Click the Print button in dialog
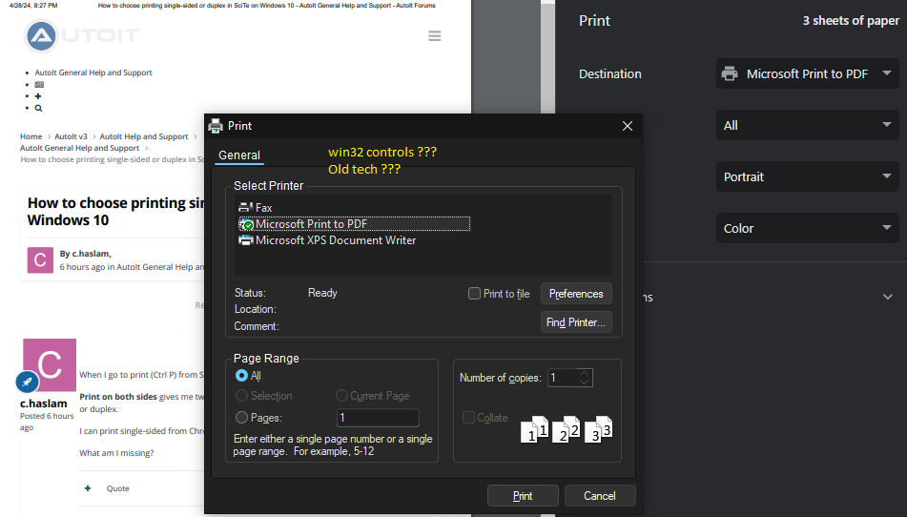The width and height of the screenshot is (907, 517). pyautogui.click(x=523, y=496)
